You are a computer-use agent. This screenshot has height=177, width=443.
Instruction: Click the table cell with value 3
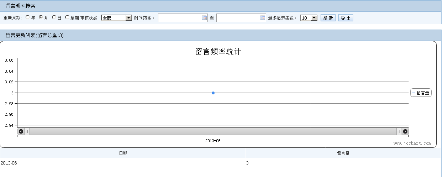[x=343, y=163]
